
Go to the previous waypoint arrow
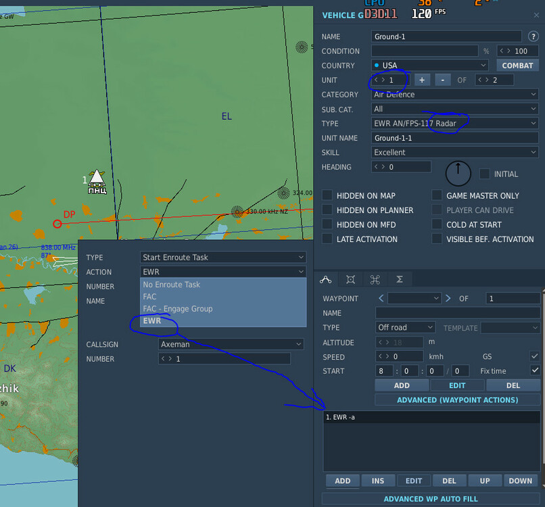coord(381,298)
